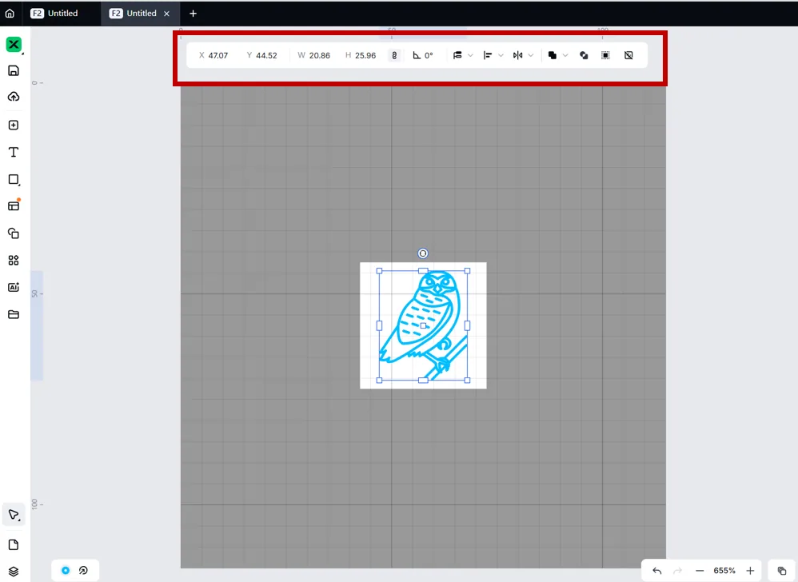Click the align left icon
The image size is (798, 582).
(x=488, y=55)
